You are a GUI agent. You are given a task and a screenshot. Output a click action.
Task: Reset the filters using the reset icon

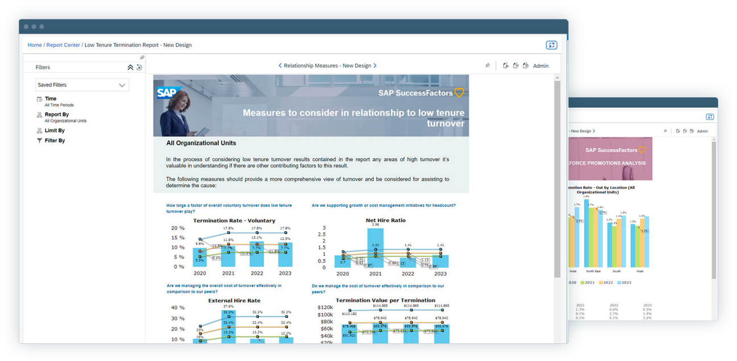[139, 67]
